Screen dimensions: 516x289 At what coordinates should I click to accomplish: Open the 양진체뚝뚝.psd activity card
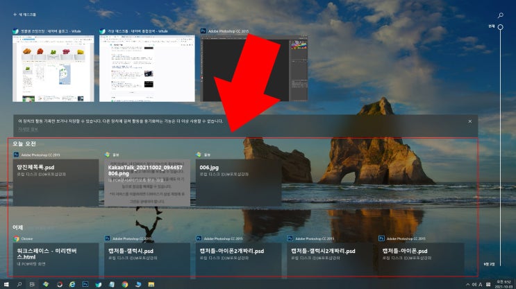[x=56, y=182]
